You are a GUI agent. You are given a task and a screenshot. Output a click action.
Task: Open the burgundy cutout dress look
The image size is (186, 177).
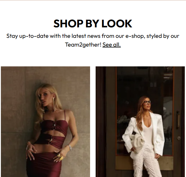[45, 122]
